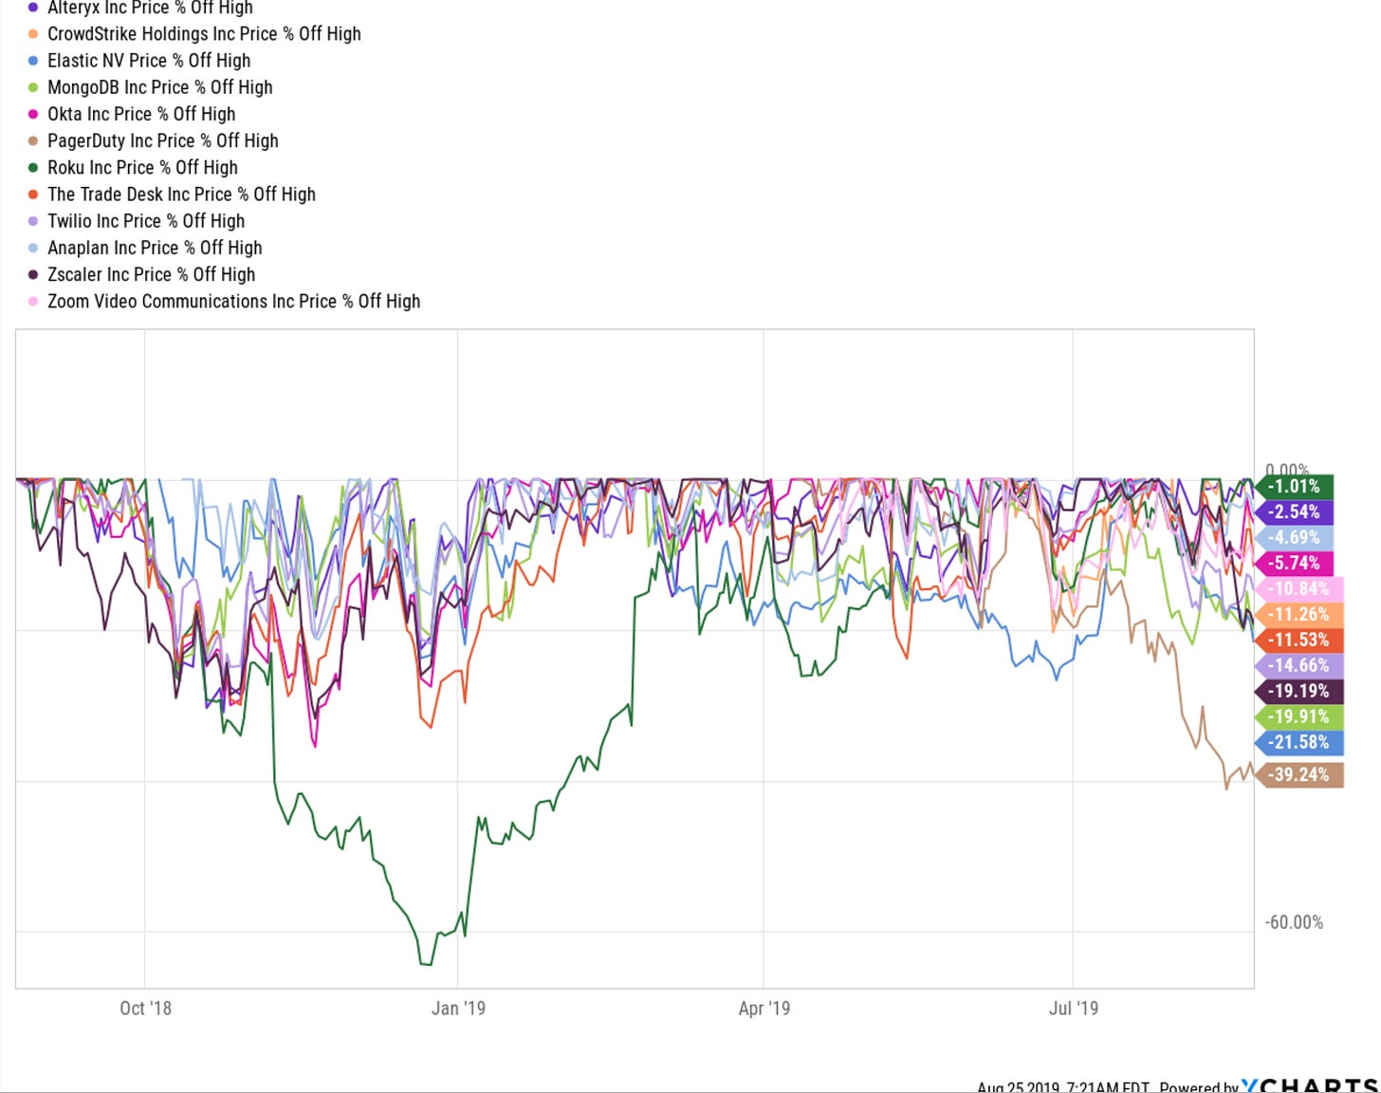This screenshot has height=1093, width=1381.
Task: Click the -21.58% blue value tag
Action: 1298,743
